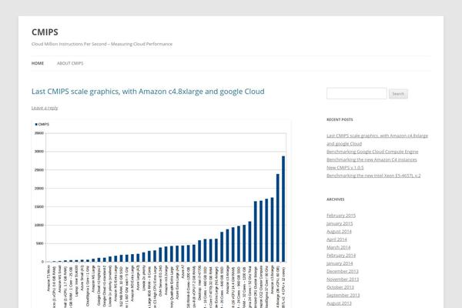The image size is (462, 308).
Task: Click the Search button
Action: tap(398, 94)
